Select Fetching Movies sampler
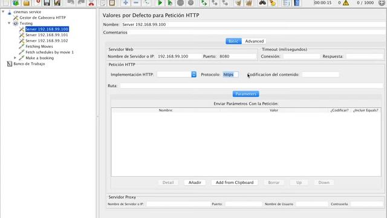Screen dimensions: 387x218 [39, 47]
